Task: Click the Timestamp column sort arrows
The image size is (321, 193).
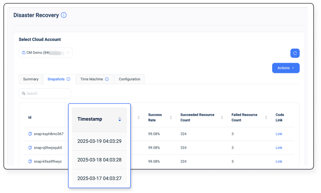Action: click(120, 119)
